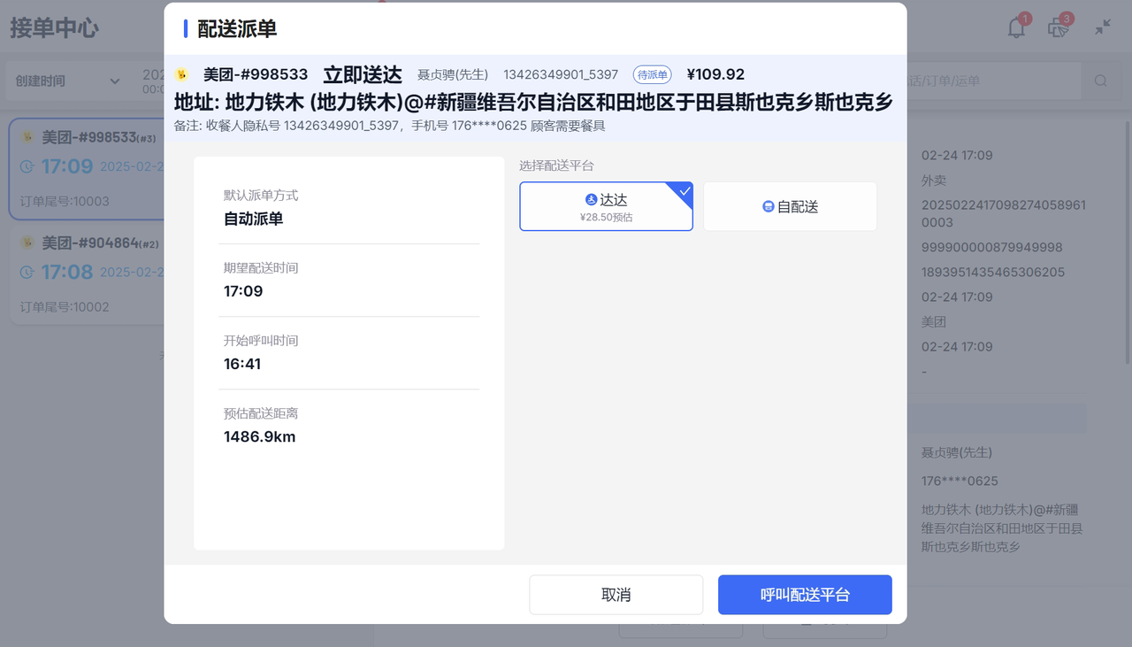1132x647 pixels.
Task: Click the 开始呼叫时间 value 16:41
Action: click(242, 364)
